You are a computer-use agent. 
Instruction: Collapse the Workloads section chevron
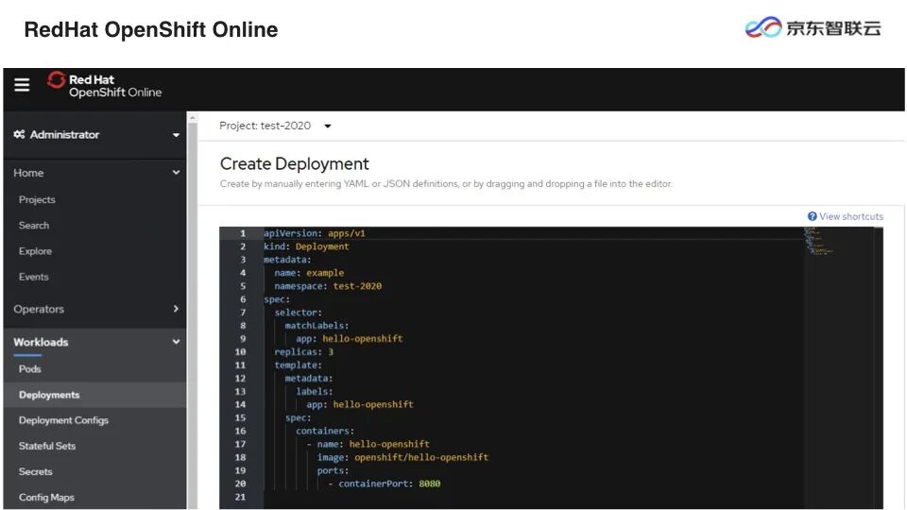coord(176,342)
